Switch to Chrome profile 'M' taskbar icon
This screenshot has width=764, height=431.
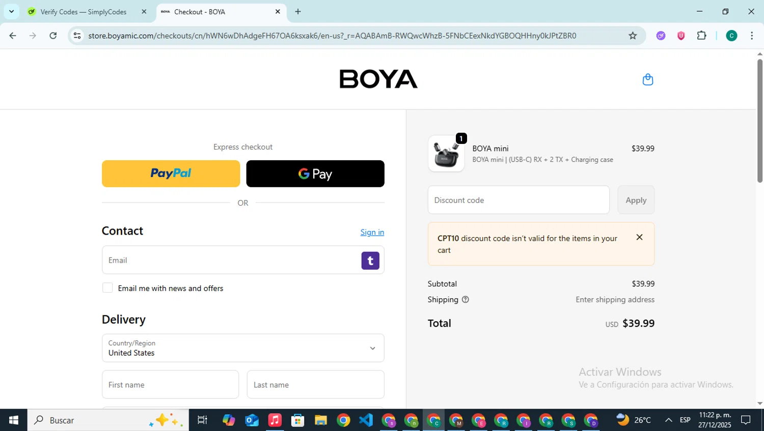click(456, 420)
